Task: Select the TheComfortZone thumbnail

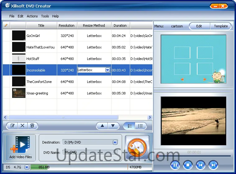Action: [19, 81]
